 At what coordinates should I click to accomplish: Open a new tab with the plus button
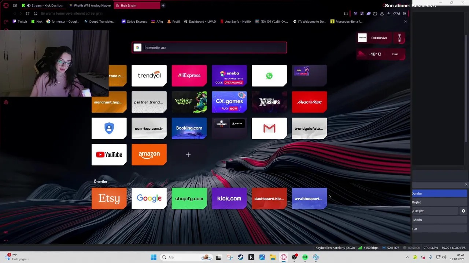pyautogui.click(x=163, y=5)
